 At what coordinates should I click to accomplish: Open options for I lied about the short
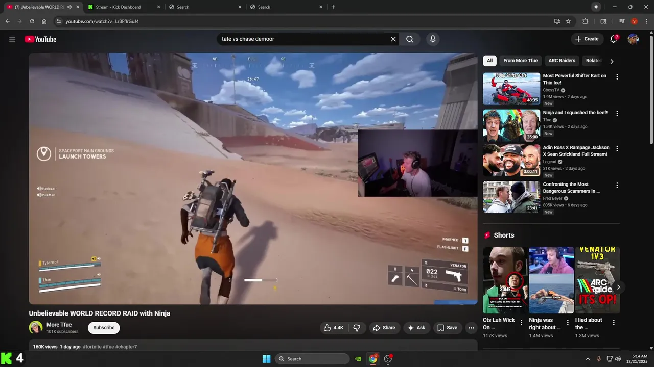click(614, 323)
